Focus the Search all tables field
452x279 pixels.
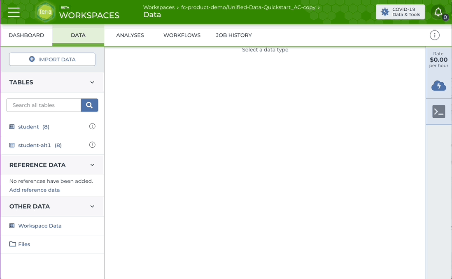point(44,105)
